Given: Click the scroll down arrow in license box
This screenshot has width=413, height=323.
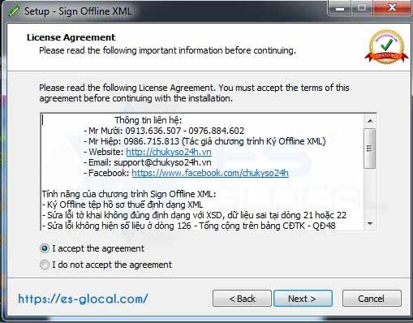Looking at the screenshot, I should [x=370, y=224].
